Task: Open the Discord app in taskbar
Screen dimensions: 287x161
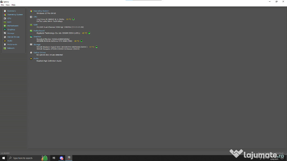Action: click(x=61, y=158)
